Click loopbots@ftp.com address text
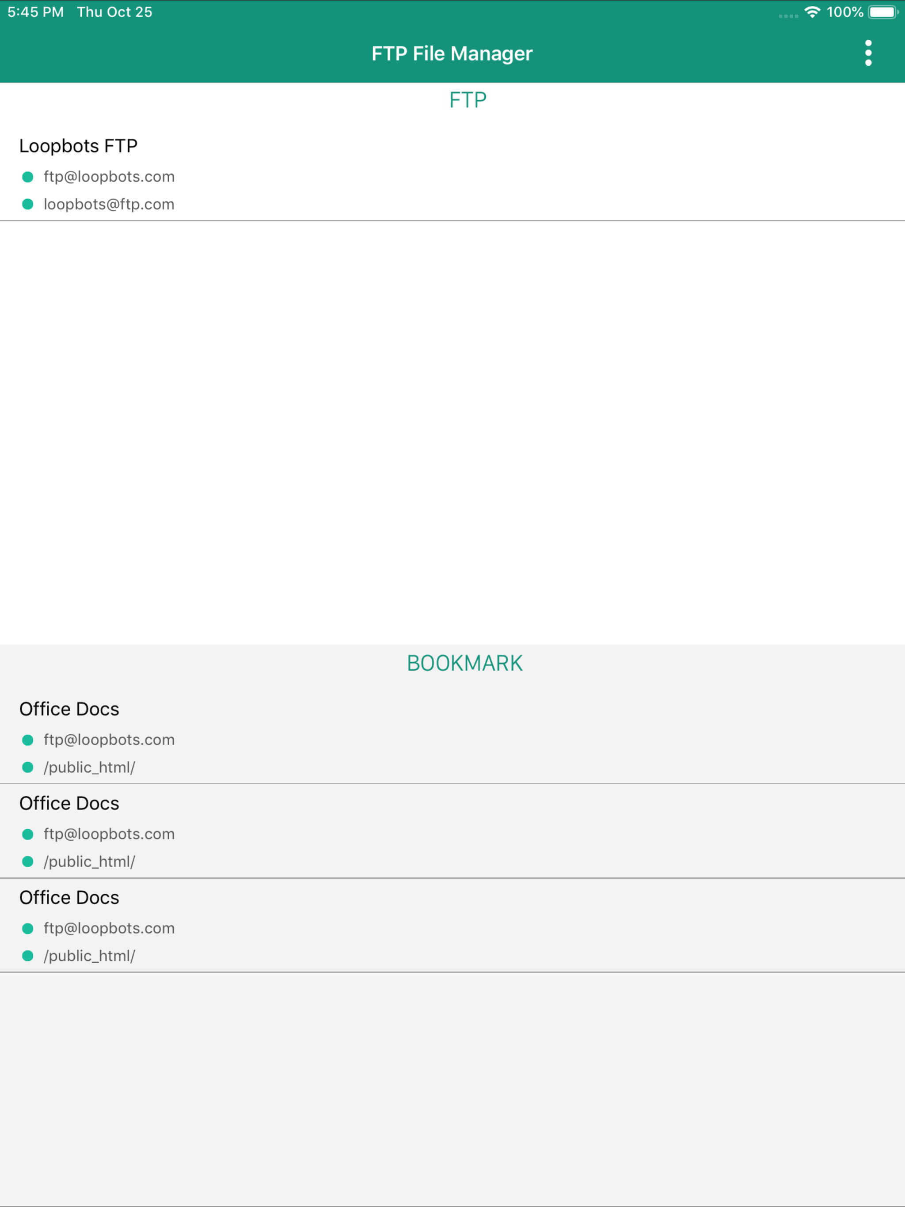 pyautogui.click(x=109, y=204)
